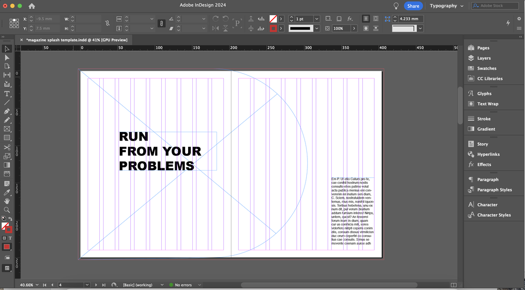Select the Gradient Swatch tool

[x=7, y=165]
